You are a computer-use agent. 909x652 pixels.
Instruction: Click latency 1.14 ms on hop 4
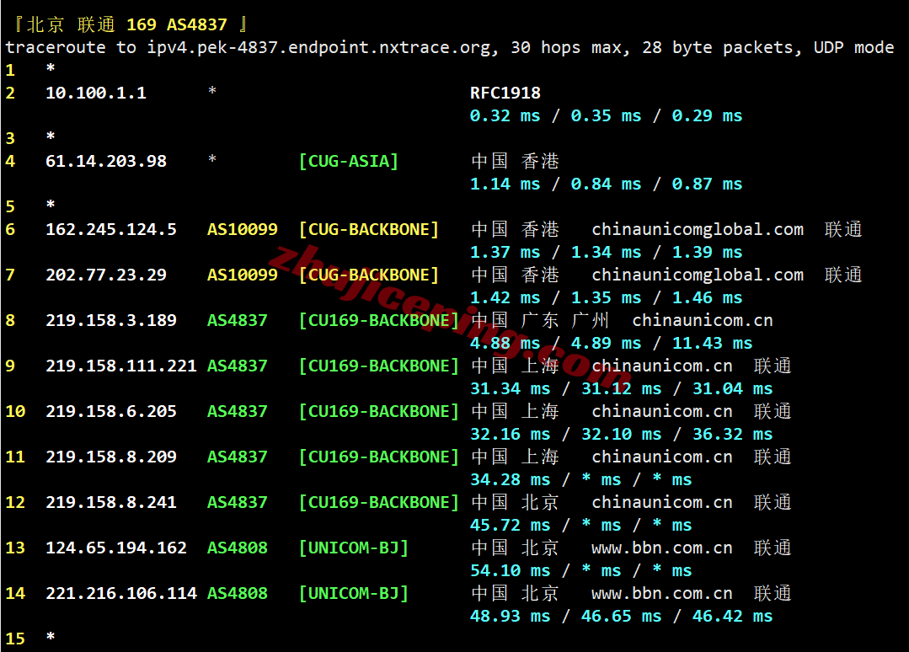[x=505, y=184]
